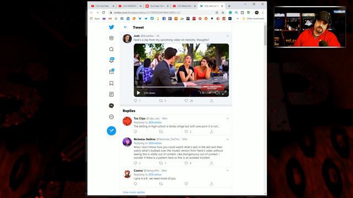353x198 pixels.
Task: Reply to Cosmo's tweet
Action: 136,184
